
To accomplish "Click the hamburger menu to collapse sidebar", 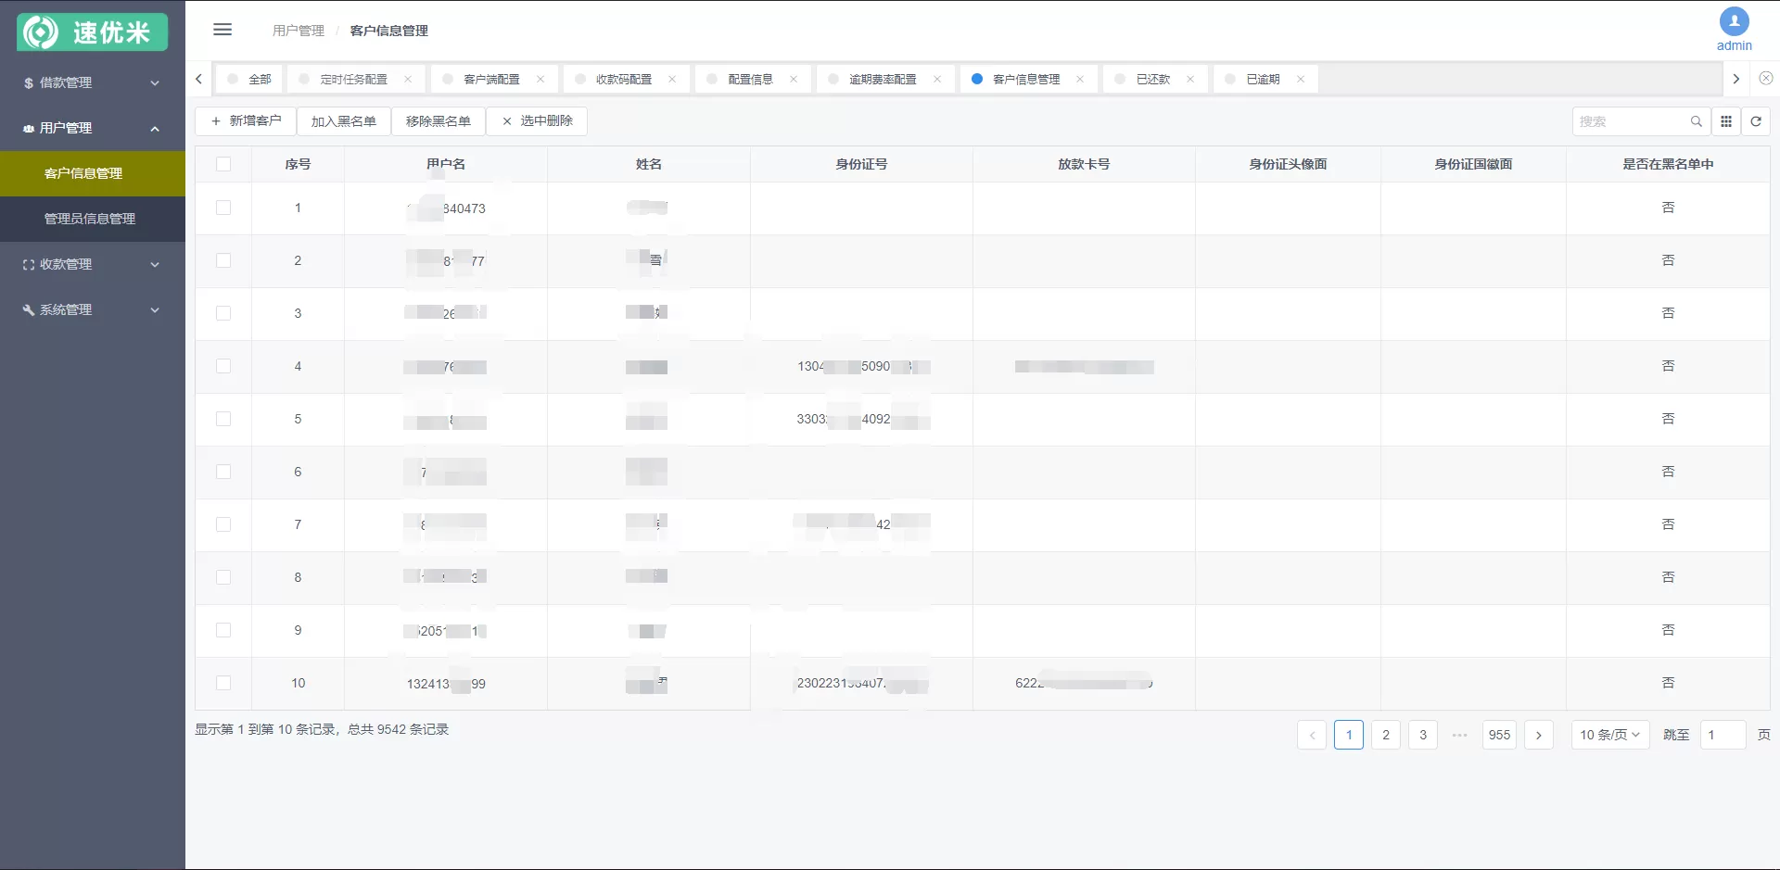I will [x=222, y=30].
